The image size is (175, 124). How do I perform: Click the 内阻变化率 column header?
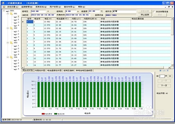pyautogui.click(x=91, y=19)
